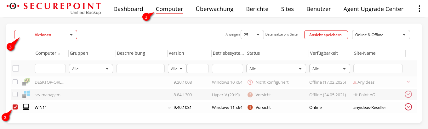Click the DESKTOP-QRL computer icon
This screenshot has width=428, height=129.
pyautogui.click(x=26, y=82)
